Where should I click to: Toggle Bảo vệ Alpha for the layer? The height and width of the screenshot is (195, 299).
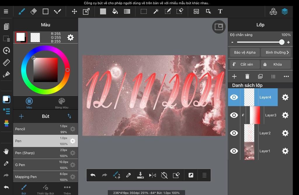click(245, 53)
